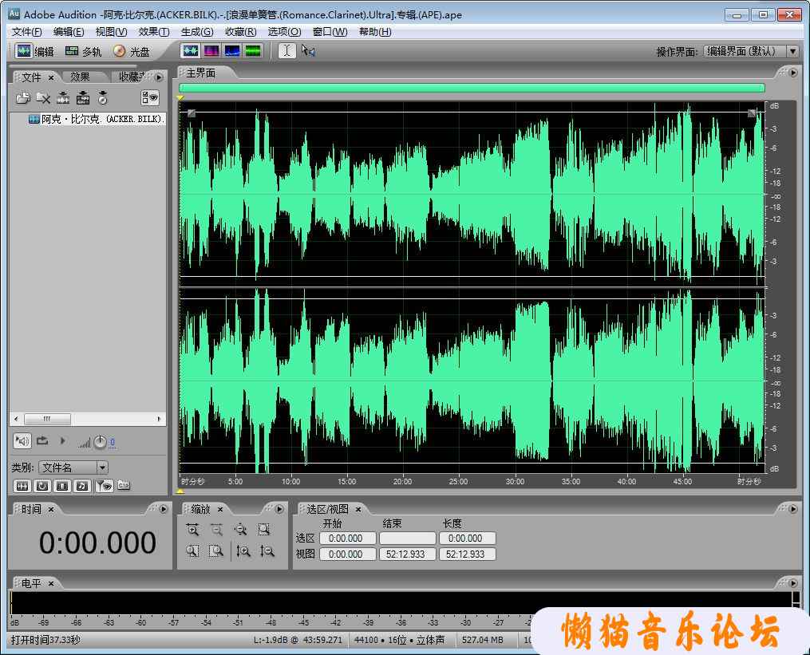
Task: Click the file list horizontal scrollbar thumb
Action: point(47,419)
